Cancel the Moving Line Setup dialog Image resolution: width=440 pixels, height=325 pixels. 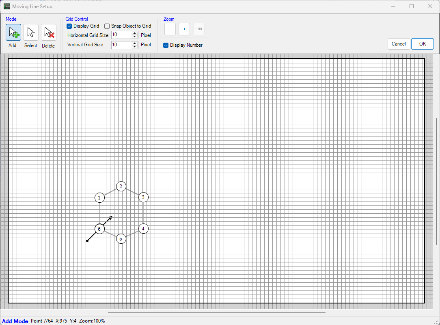399,44
